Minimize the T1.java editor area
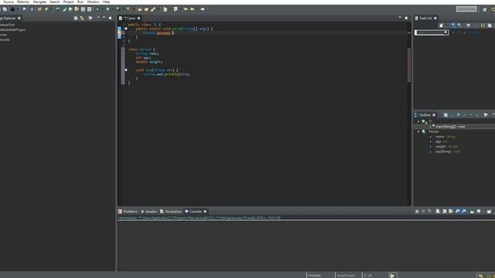The image size is (495, 278). point(400,18)
